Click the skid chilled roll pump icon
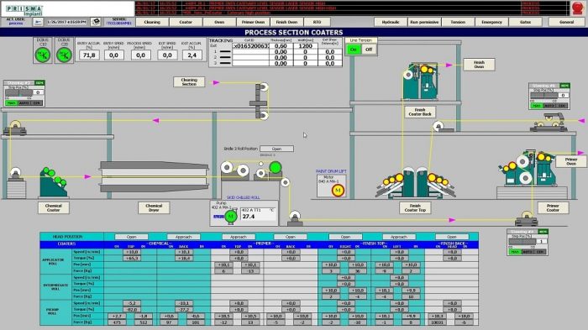Screen dimensions: 588x330 pyautogui.click(x=231, y=217)
